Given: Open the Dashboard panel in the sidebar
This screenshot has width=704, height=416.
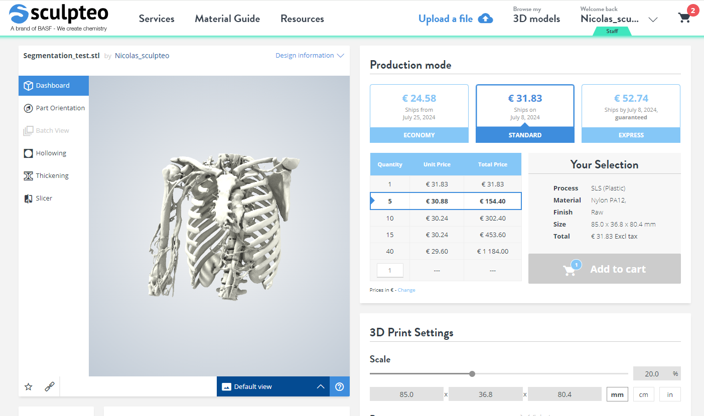Looking at the screenshot, I should (x=53, y=85).
